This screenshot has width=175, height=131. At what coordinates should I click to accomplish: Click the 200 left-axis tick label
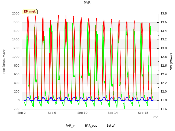tap(17, 92)
